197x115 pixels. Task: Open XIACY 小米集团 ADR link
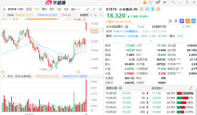point(127,31)
